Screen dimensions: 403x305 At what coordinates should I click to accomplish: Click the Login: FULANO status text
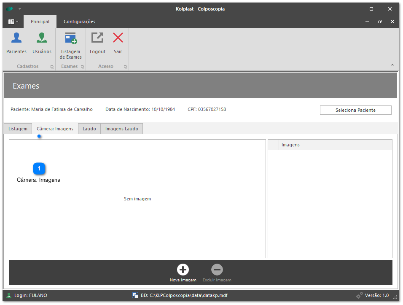coord(31,295)
